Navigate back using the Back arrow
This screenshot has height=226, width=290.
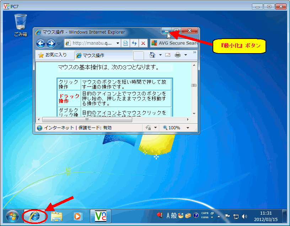(x=41, y=43)
